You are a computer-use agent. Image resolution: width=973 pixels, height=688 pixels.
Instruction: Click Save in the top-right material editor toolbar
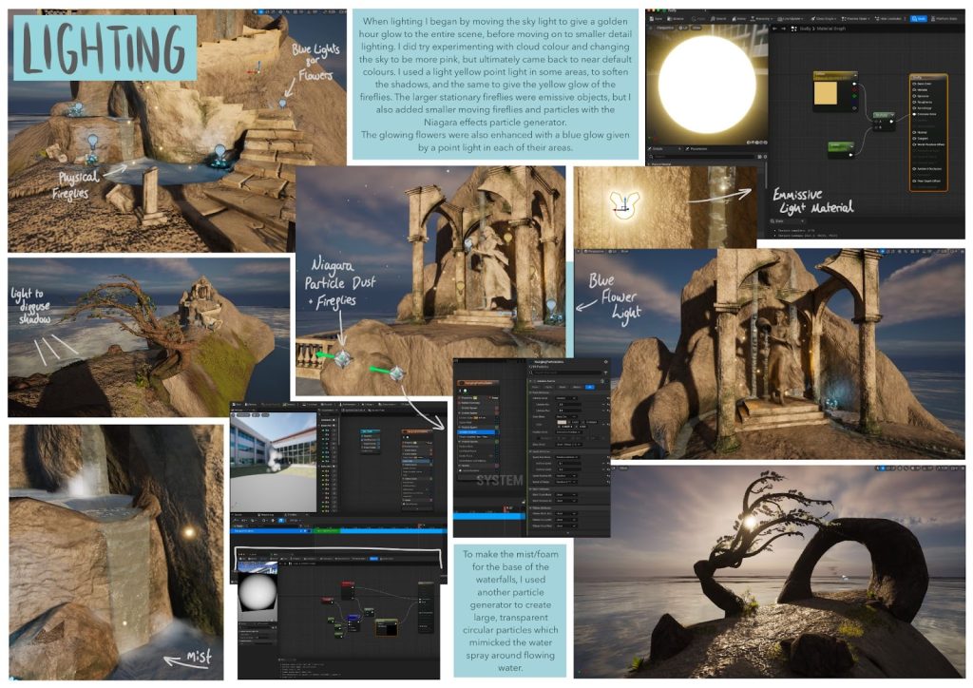coord(656,19)
